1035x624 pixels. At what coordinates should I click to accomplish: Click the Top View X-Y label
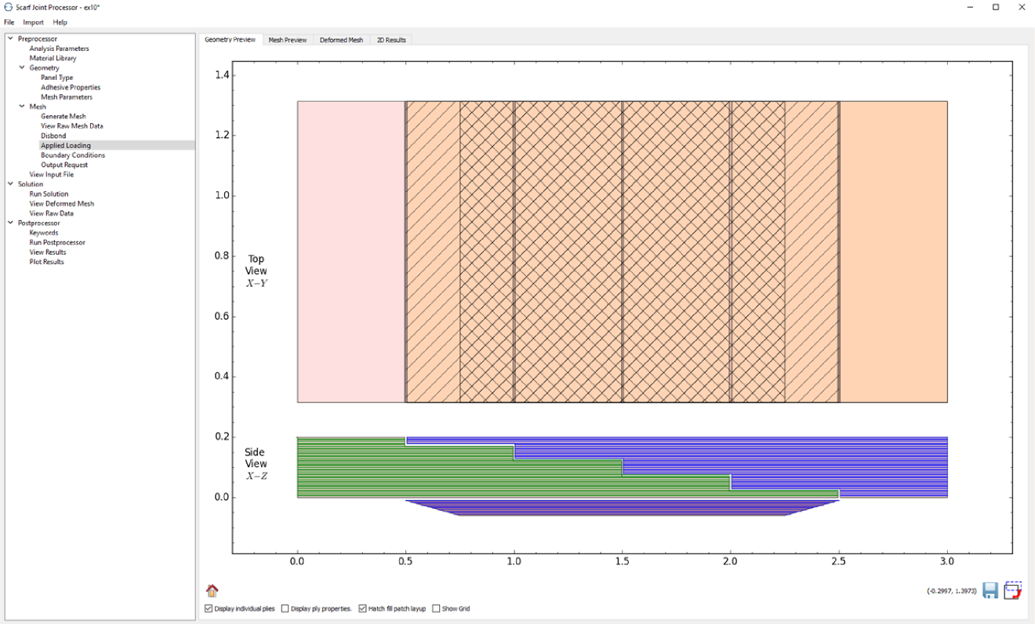256,270
